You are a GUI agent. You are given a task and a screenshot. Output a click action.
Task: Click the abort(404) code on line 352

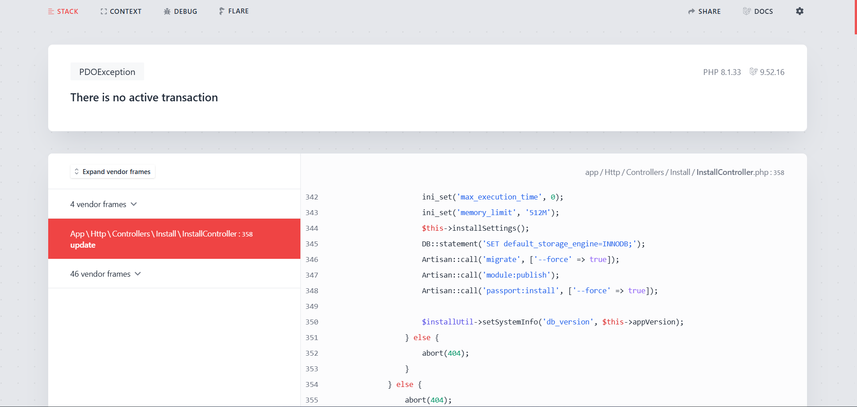pos(445,353)
